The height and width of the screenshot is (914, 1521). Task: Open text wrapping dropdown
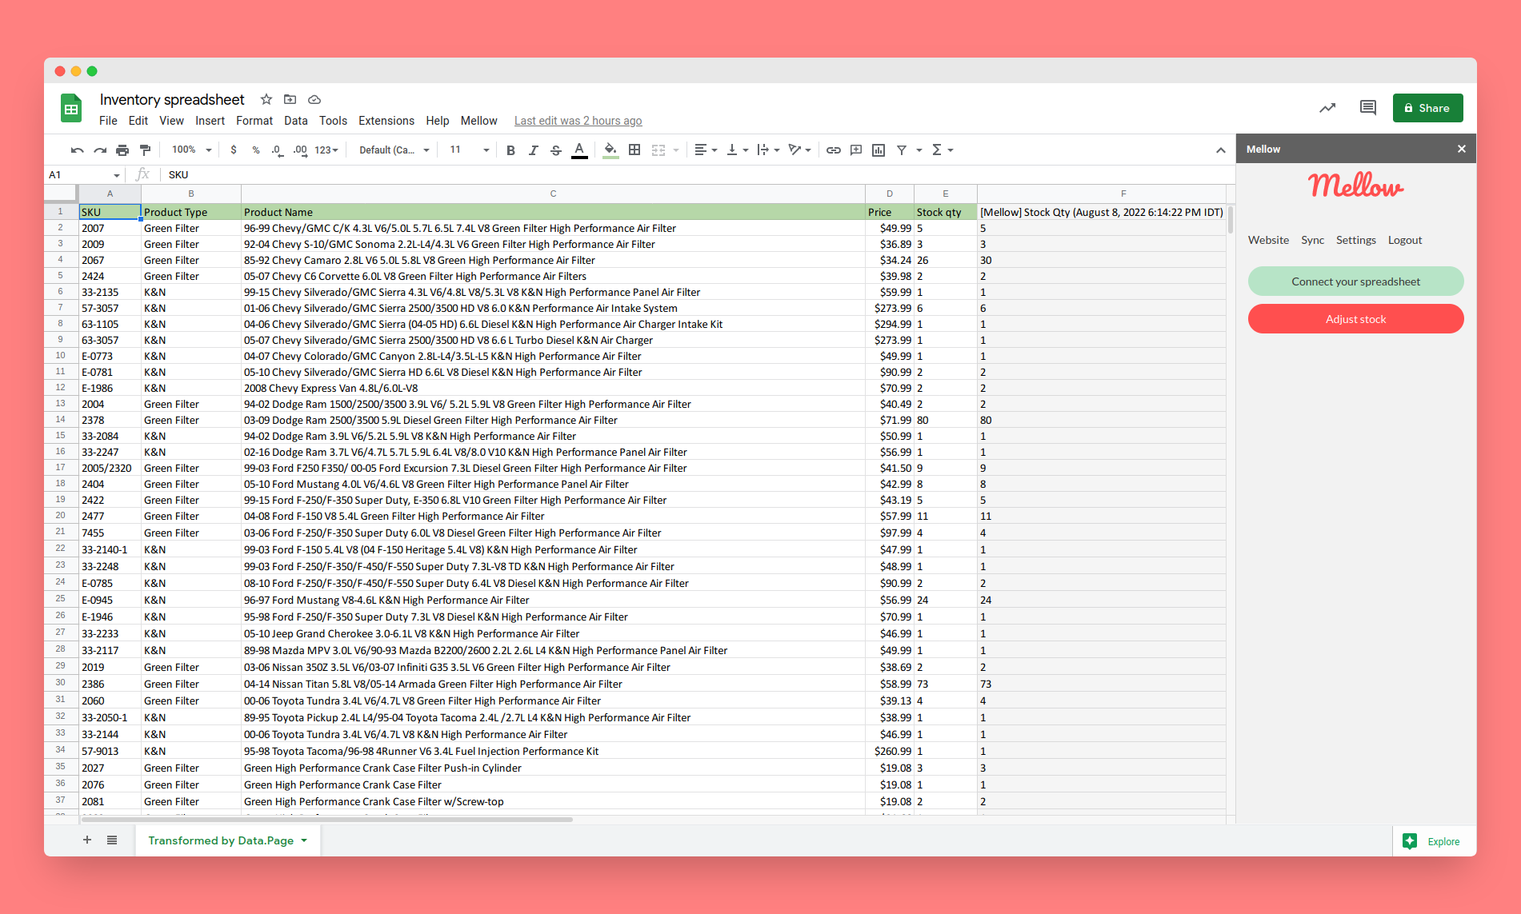(769, 150)
